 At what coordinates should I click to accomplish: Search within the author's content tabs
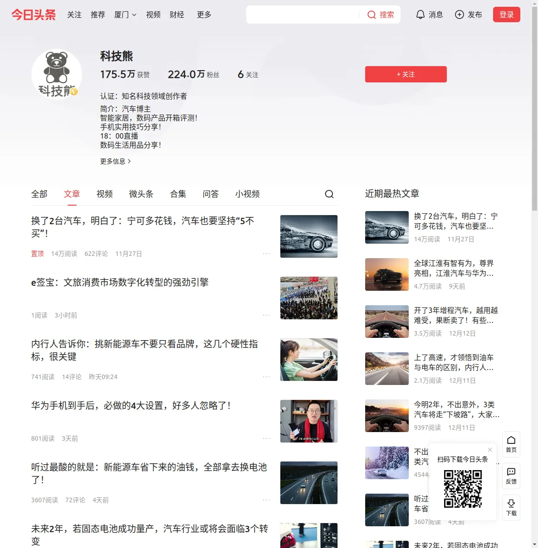[x=329, y=194]
